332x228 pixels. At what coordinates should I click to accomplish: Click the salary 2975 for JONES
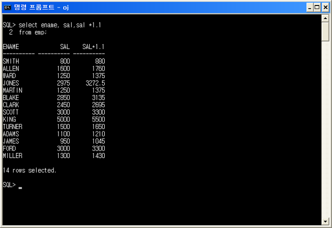pyautogui.click(x=63, y=83)
